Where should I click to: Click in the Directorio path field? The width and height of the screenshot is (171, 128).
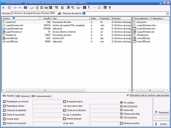click(x=34, y=13)
